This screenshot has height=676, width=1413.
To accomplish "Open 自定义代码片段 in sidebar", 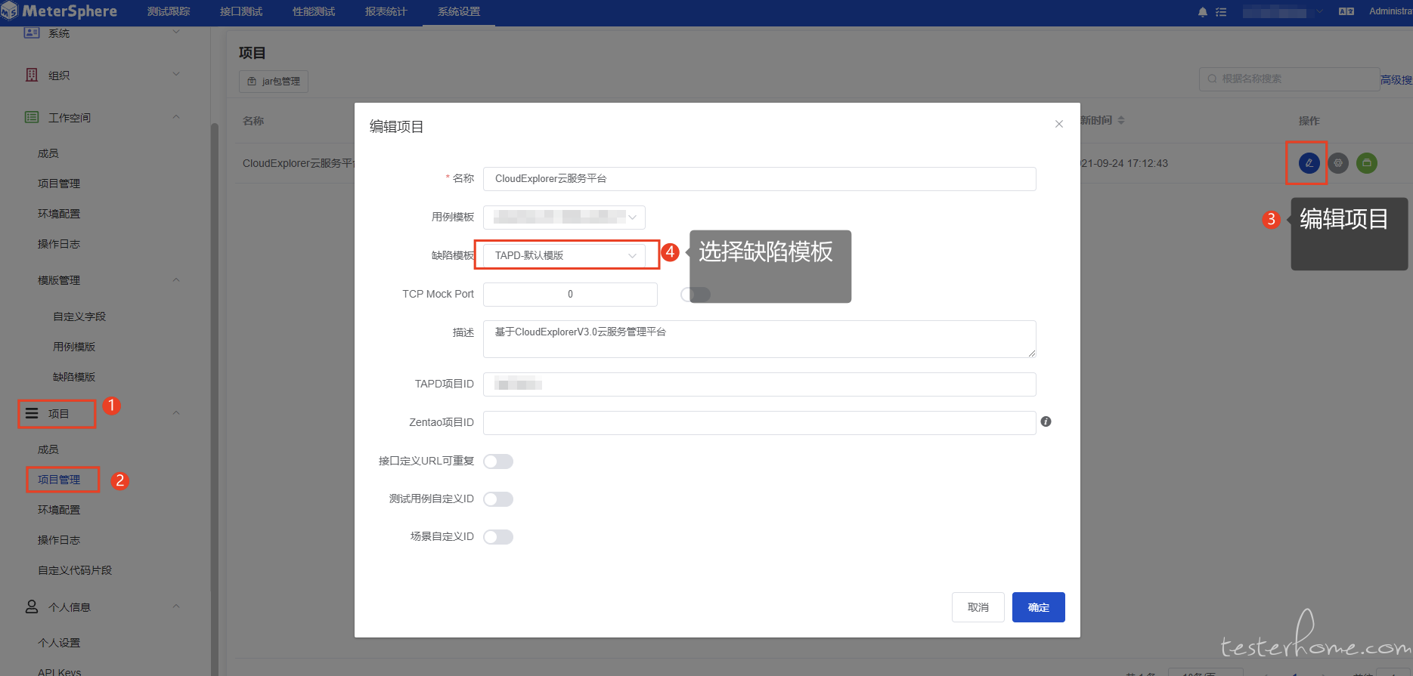I will click(x=75, y=570).
